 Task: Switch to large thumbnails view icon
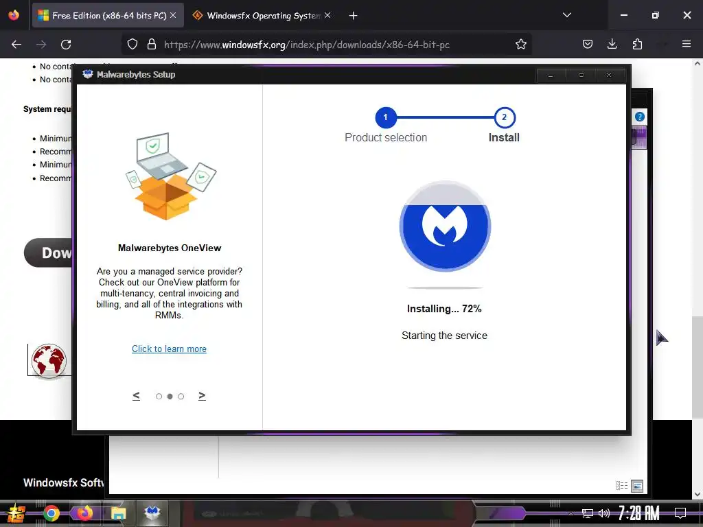[x=637, y=486]
